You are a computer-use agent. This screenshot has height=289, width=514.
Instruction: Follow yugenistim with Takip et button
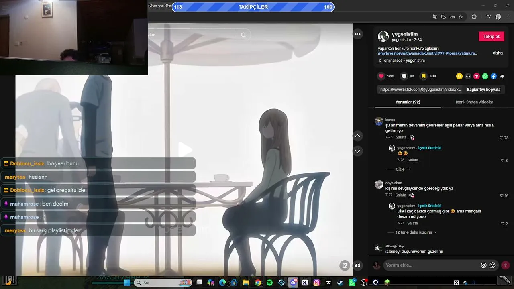[492, 37]
